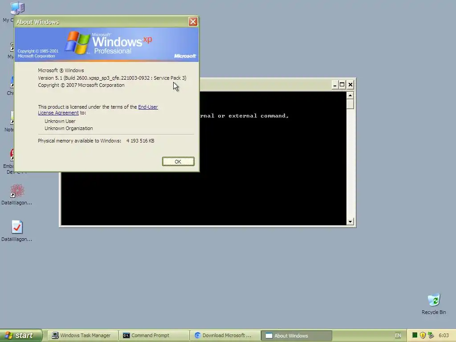Switch to Command Prompt taskbar button
This screenshot has width=456, height=342.
tap(154, 335)
